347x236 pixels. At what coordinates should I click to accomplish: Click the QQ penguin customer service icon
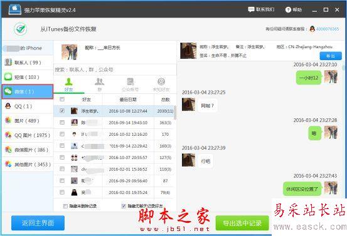tap(312, 29)
